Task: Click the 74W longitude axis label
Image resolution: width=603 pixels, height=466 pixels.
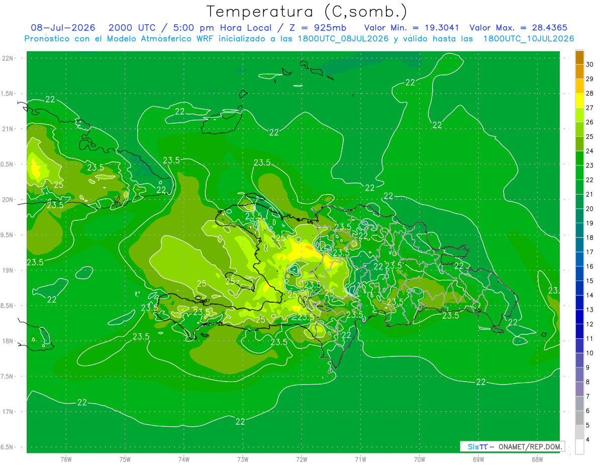Action: point(184,459)
